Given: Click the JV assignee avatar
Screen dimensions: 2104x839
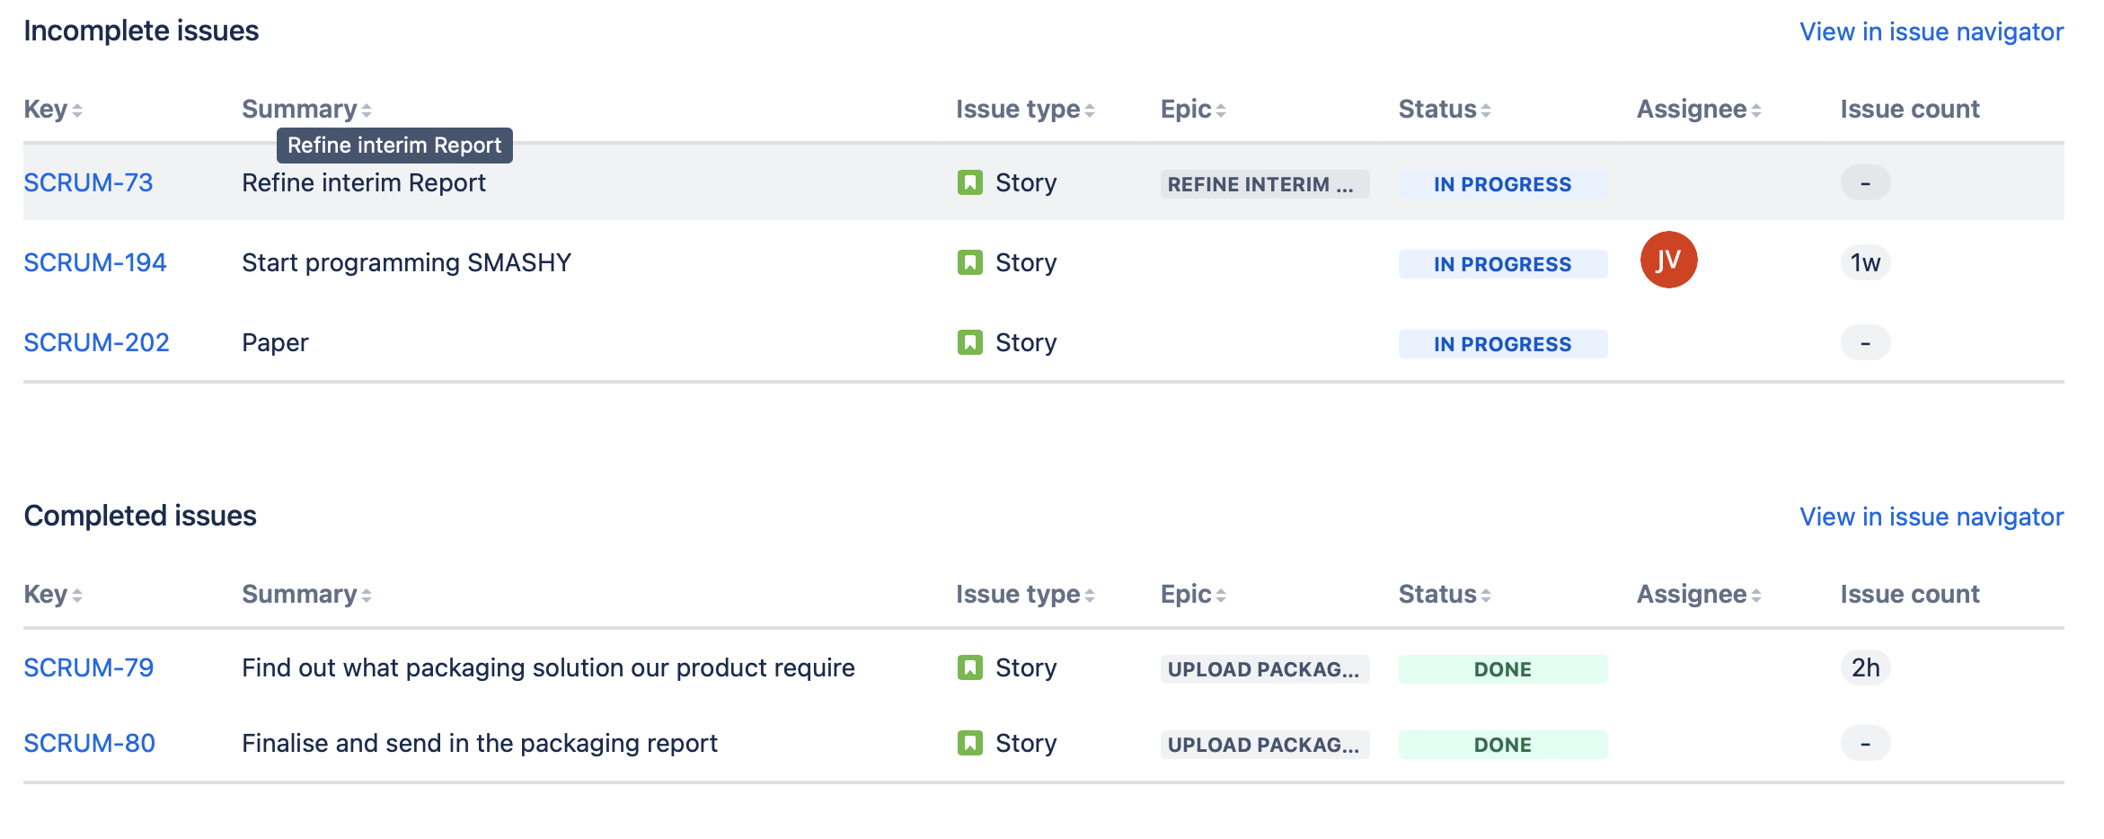Looking at the screenshot, I should click(1667, 261).
